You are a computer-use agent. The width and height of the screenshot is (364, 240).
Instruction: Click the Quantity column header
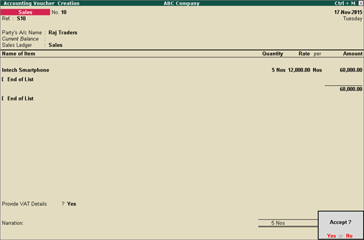pos(273,54)
